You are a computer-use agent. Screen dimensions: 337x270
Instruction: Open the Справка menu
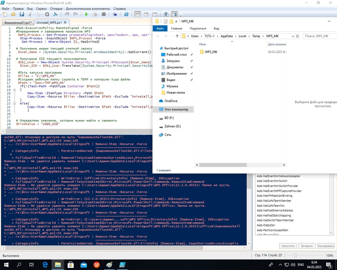click(x=119, y=8)
